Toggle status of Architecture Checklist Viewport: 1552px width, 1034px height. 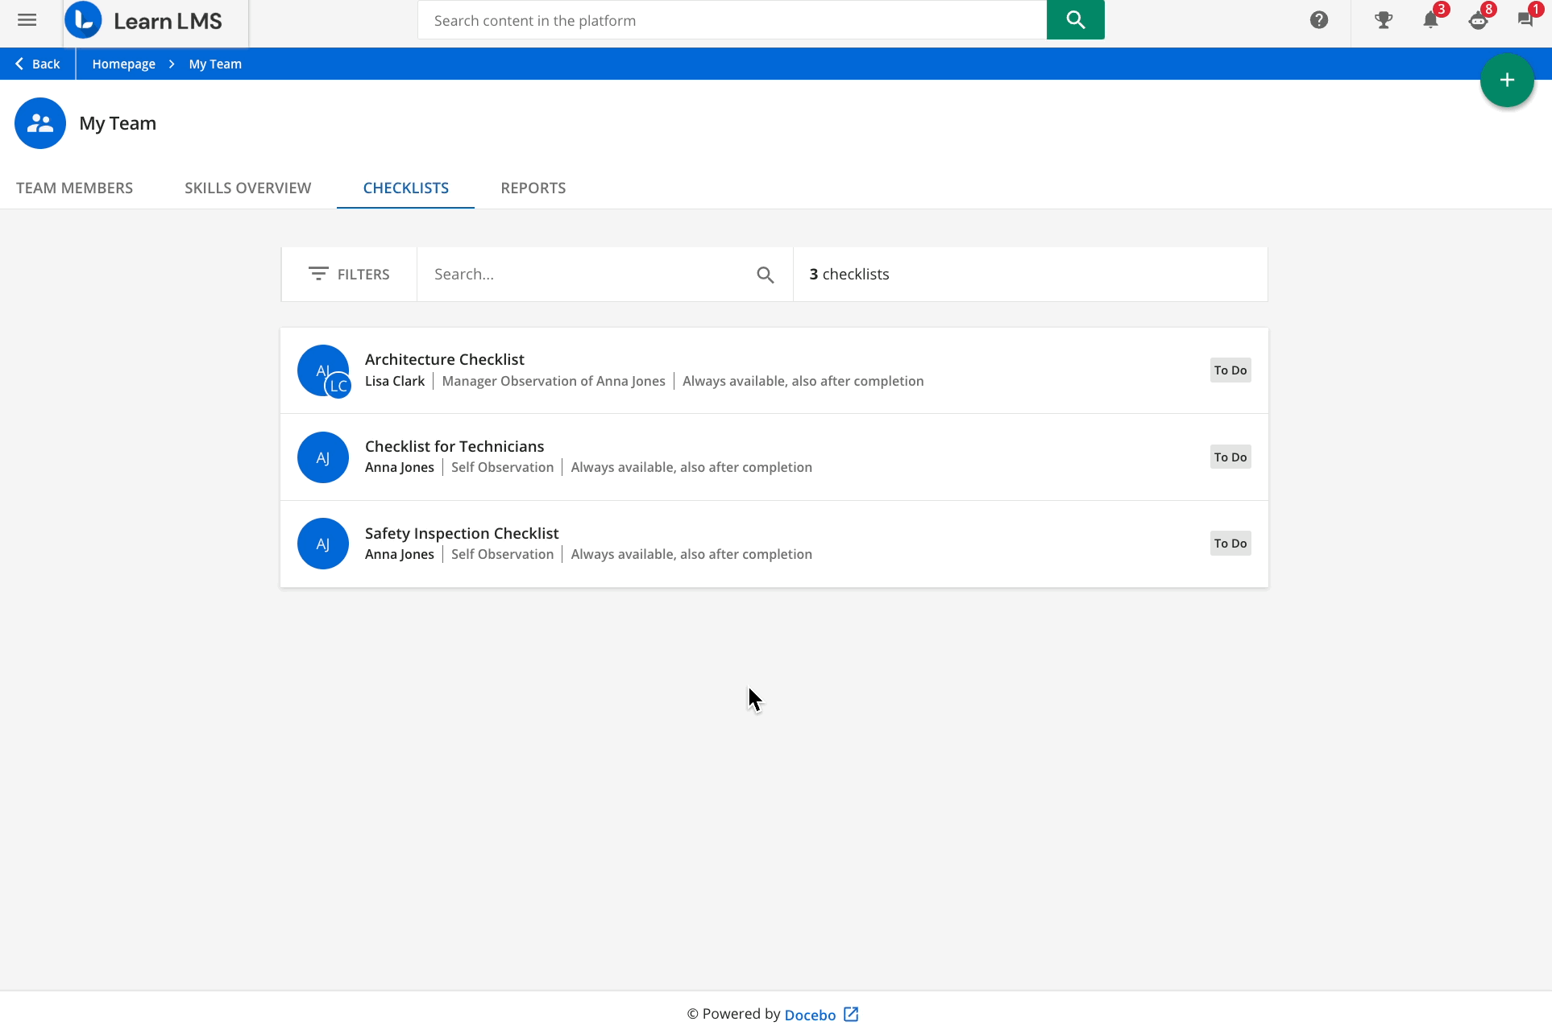pyautogui.click(x=1230, y=370)
